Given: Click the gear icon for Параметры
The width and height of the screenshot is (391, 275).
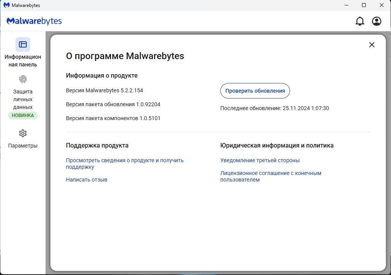Looking at the screenshot, I should [x=23, y=133].
